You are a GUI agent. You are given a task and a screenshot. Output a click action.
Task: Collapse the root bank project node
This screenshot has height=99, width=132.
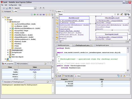(3, 17)
